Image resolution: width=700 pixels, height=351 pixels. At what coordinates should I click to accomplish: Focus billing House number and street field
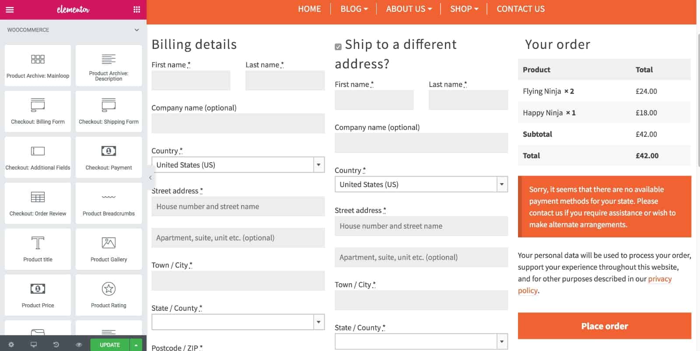(238, 206)
